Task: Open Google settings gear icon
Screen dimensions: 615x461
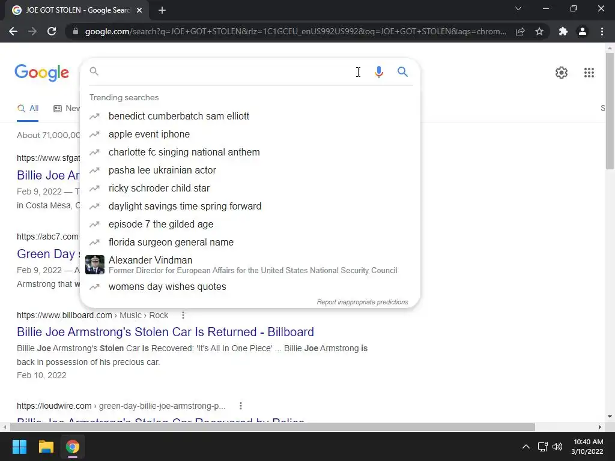Action: (562, 73)
